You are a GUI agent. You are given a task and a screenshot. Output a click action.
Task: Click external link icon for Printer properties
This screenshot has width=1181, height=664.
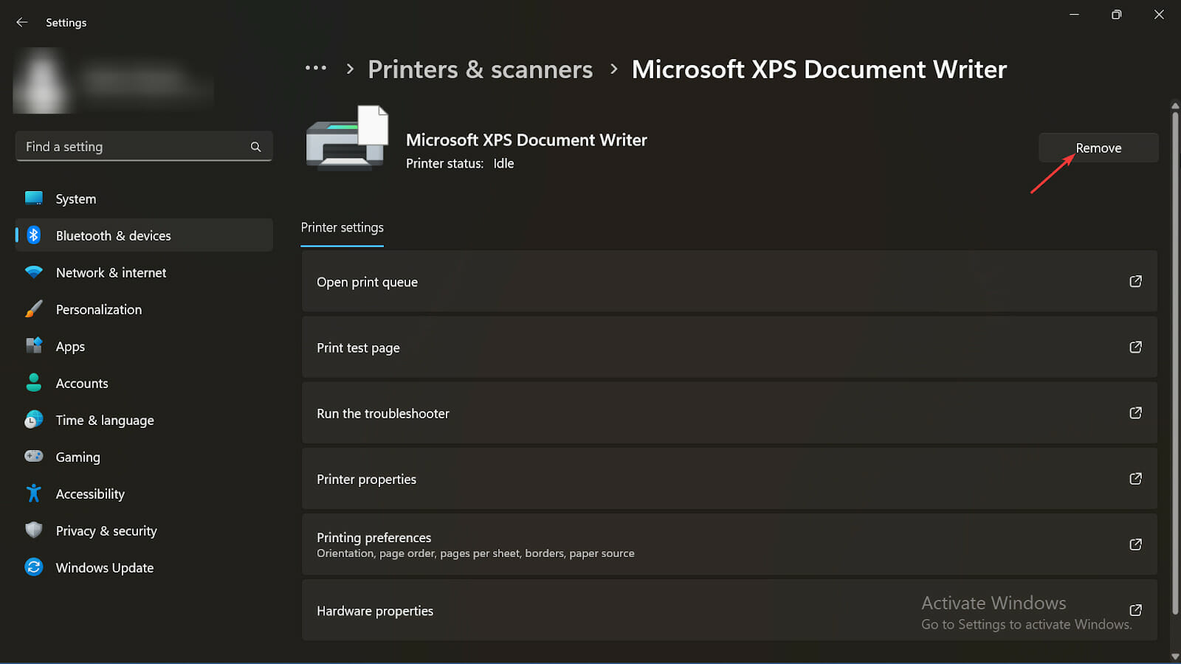pos(1135,478)
